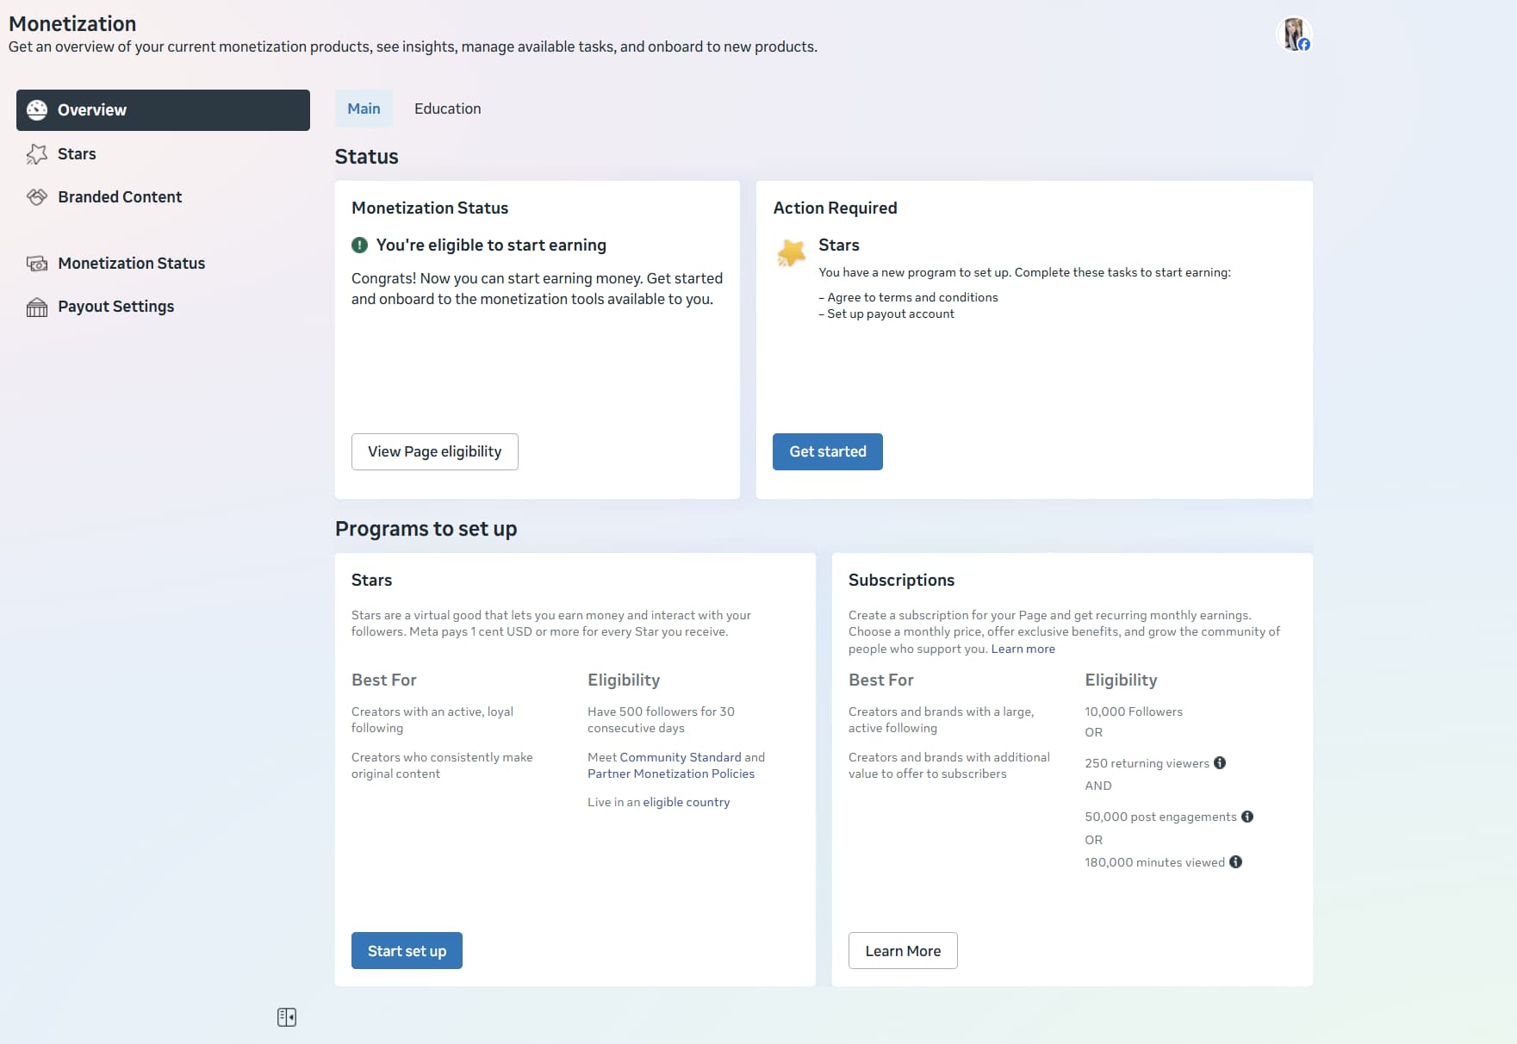Click the Stars icon in sidebar

[x=37, y=154]
